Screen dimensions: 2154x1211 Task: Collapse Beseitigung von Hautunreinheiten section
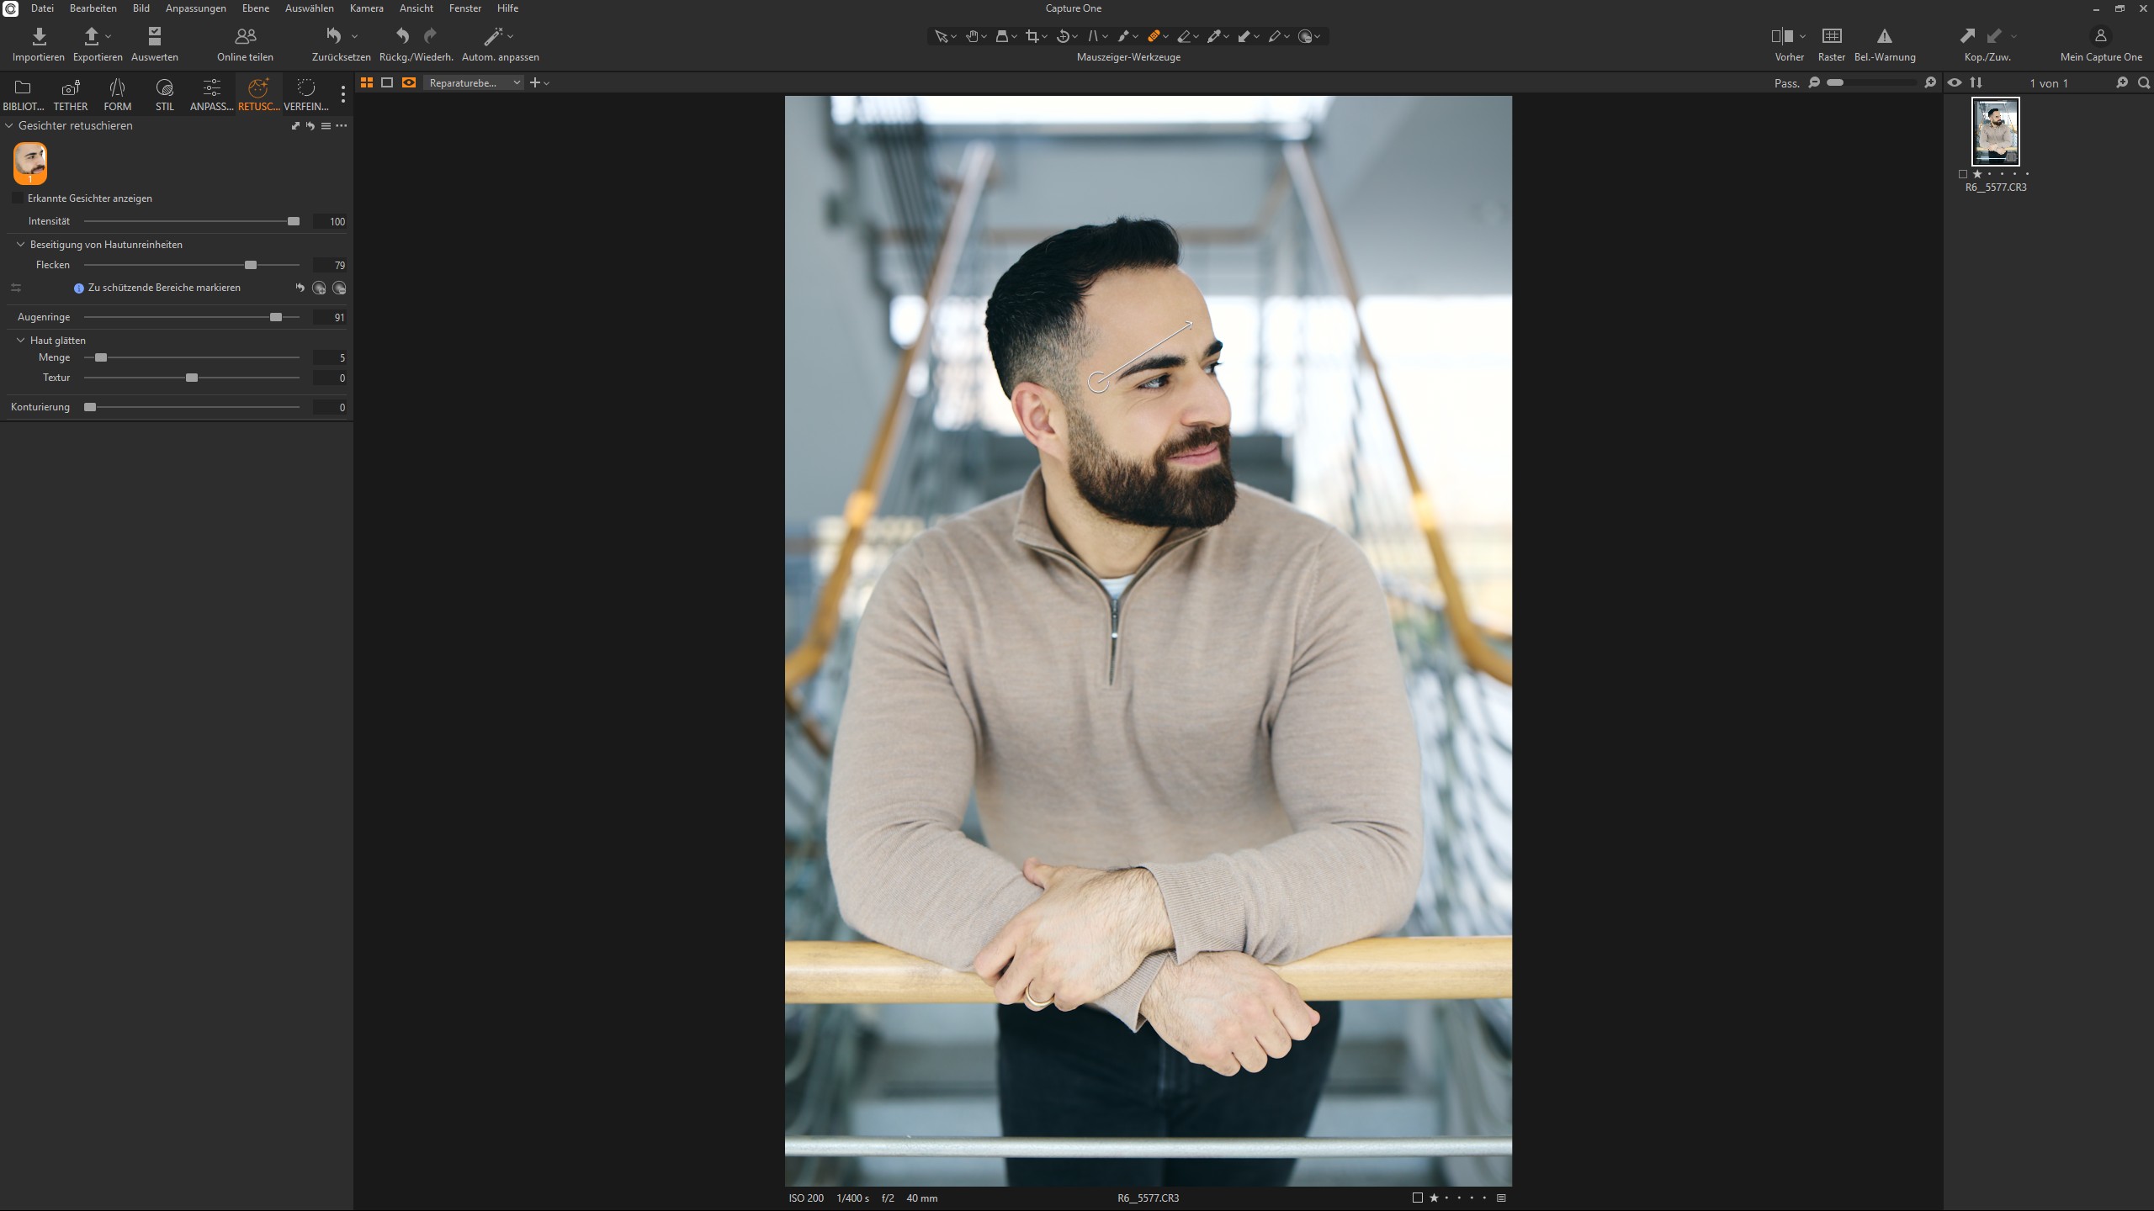[21, 245]
